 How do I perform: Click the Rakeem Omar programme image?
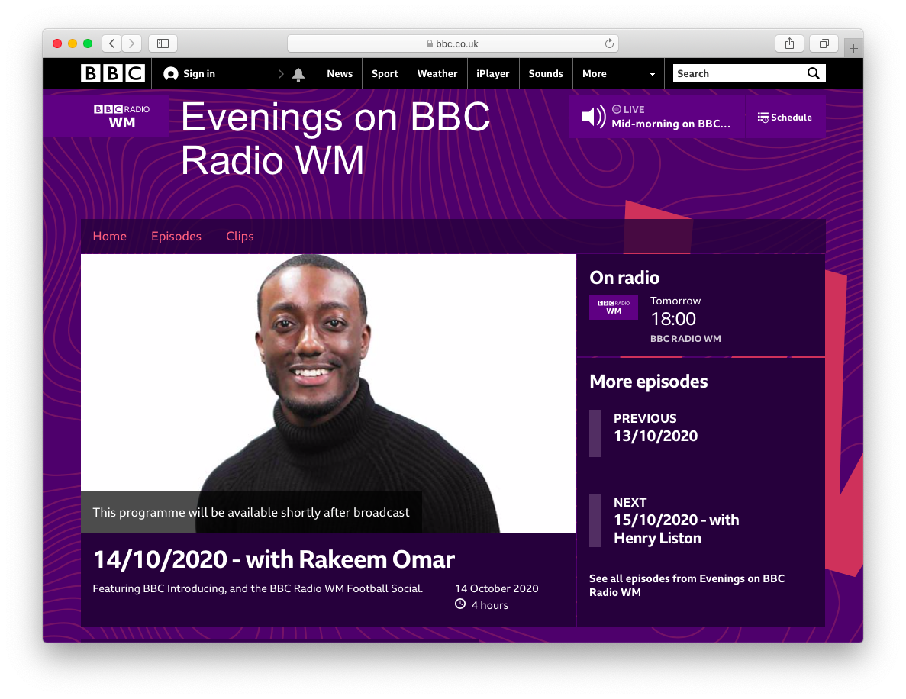pos(328,393)
